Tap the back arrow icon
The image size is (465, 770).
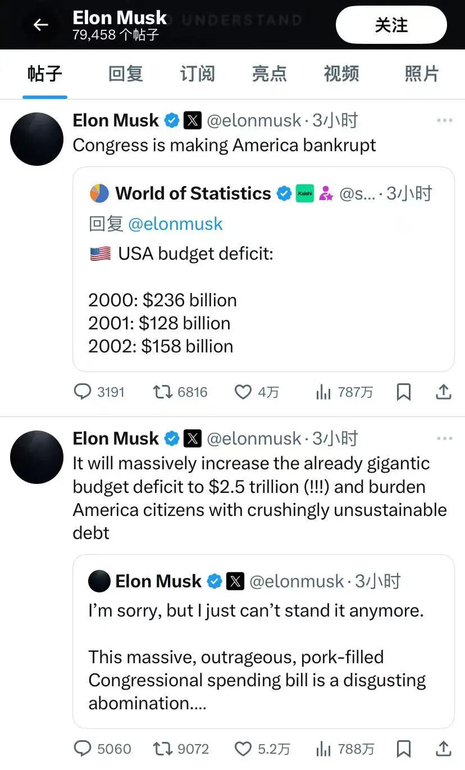click(40, 25)
